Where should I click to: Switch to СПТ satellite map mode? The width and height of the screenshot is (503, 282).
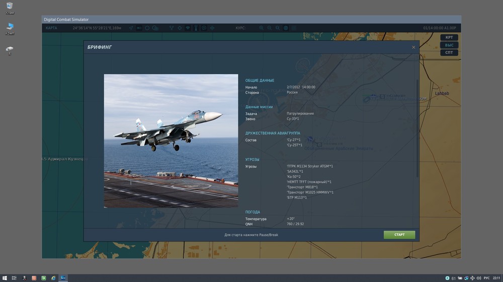pos(449,53)
